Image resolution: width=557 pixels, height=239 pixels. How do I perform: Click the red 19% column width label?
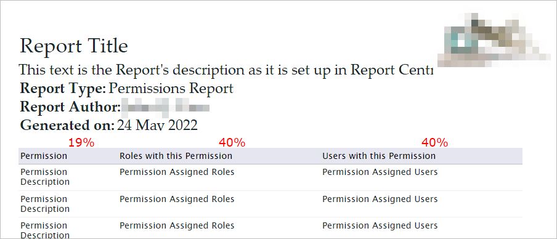pos(81,143)
